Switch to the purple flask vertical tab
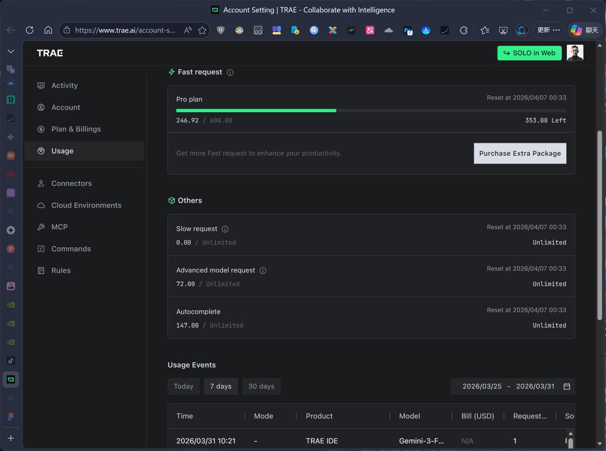This screenshot has width=606, height=451. 11,286
